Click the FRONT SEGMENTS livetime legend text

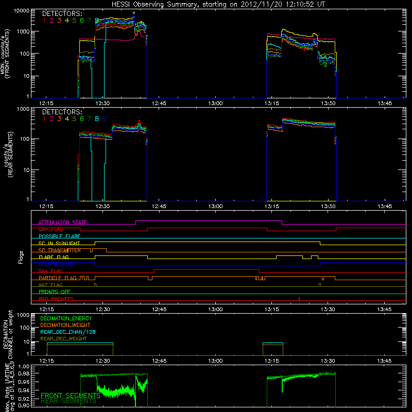71,396
